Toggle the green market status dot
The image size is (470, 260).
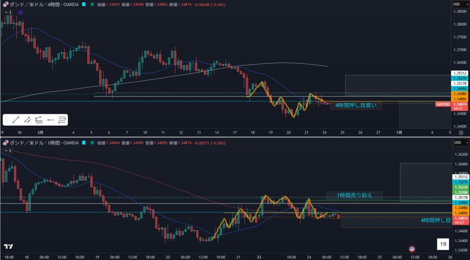[93, 4]
